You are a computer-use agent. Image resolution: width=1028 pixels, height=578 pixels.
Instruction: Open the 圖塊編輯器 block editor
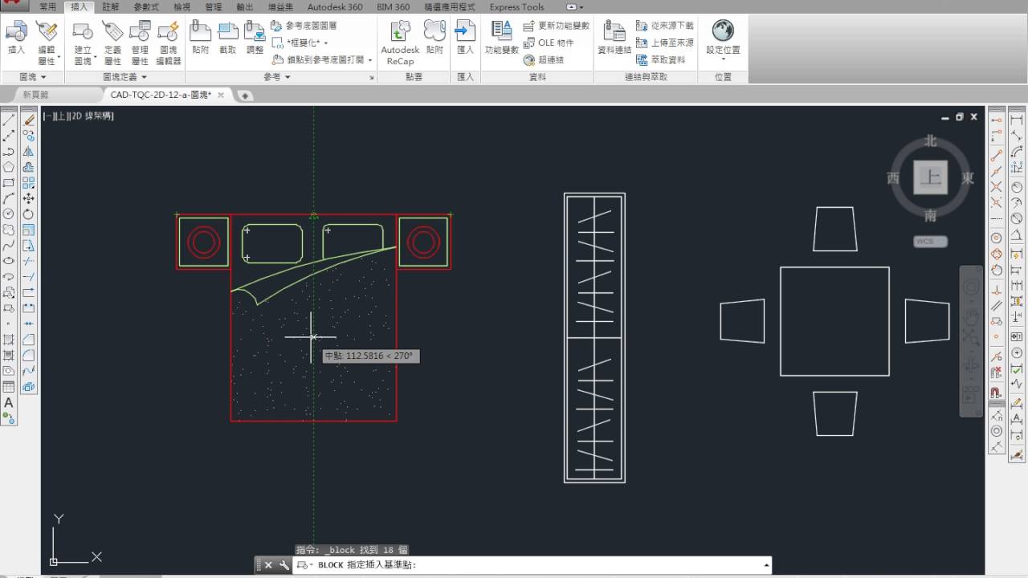(169, 43)
